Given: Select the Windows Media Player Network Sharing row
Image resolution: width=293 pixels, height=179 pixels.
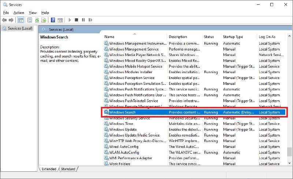Looking at the screenshot, I should pyautogui.click(x=194, y=55).
